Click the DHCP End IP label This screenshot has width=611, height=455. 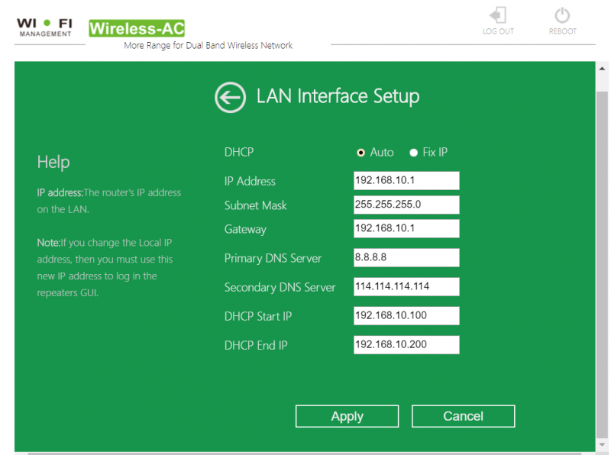tap(256, 345)
